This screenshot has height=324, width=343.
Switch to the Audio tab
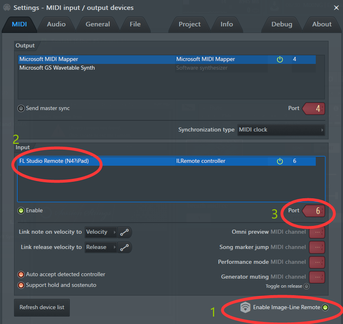point(56,24)
